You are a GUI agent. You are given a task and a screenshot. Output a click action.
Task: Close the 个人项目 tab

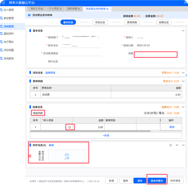[x=61, y=9]
